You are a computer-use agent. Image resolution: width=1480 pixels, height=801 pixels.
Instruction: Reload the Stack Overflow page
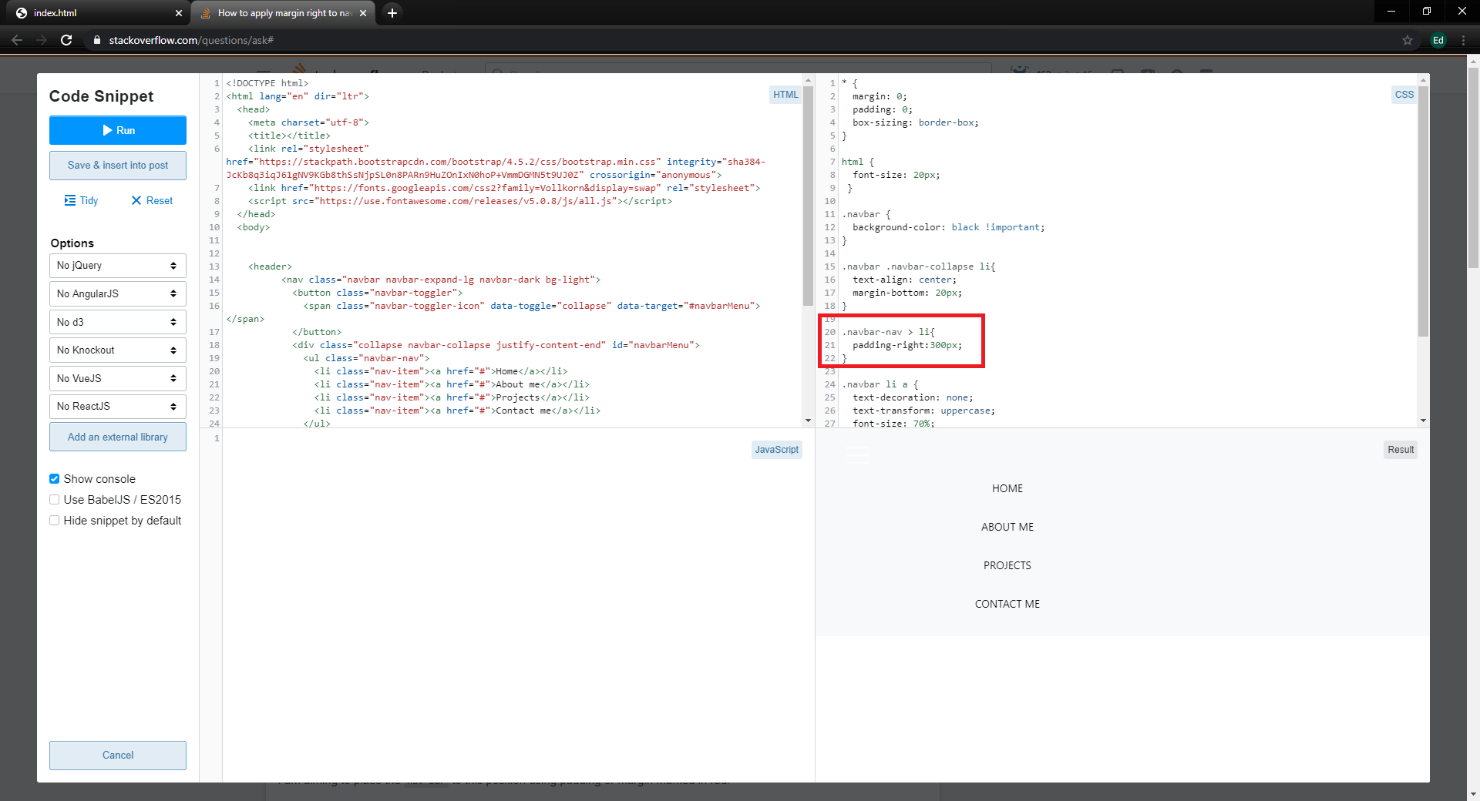[x=66, y=40]
